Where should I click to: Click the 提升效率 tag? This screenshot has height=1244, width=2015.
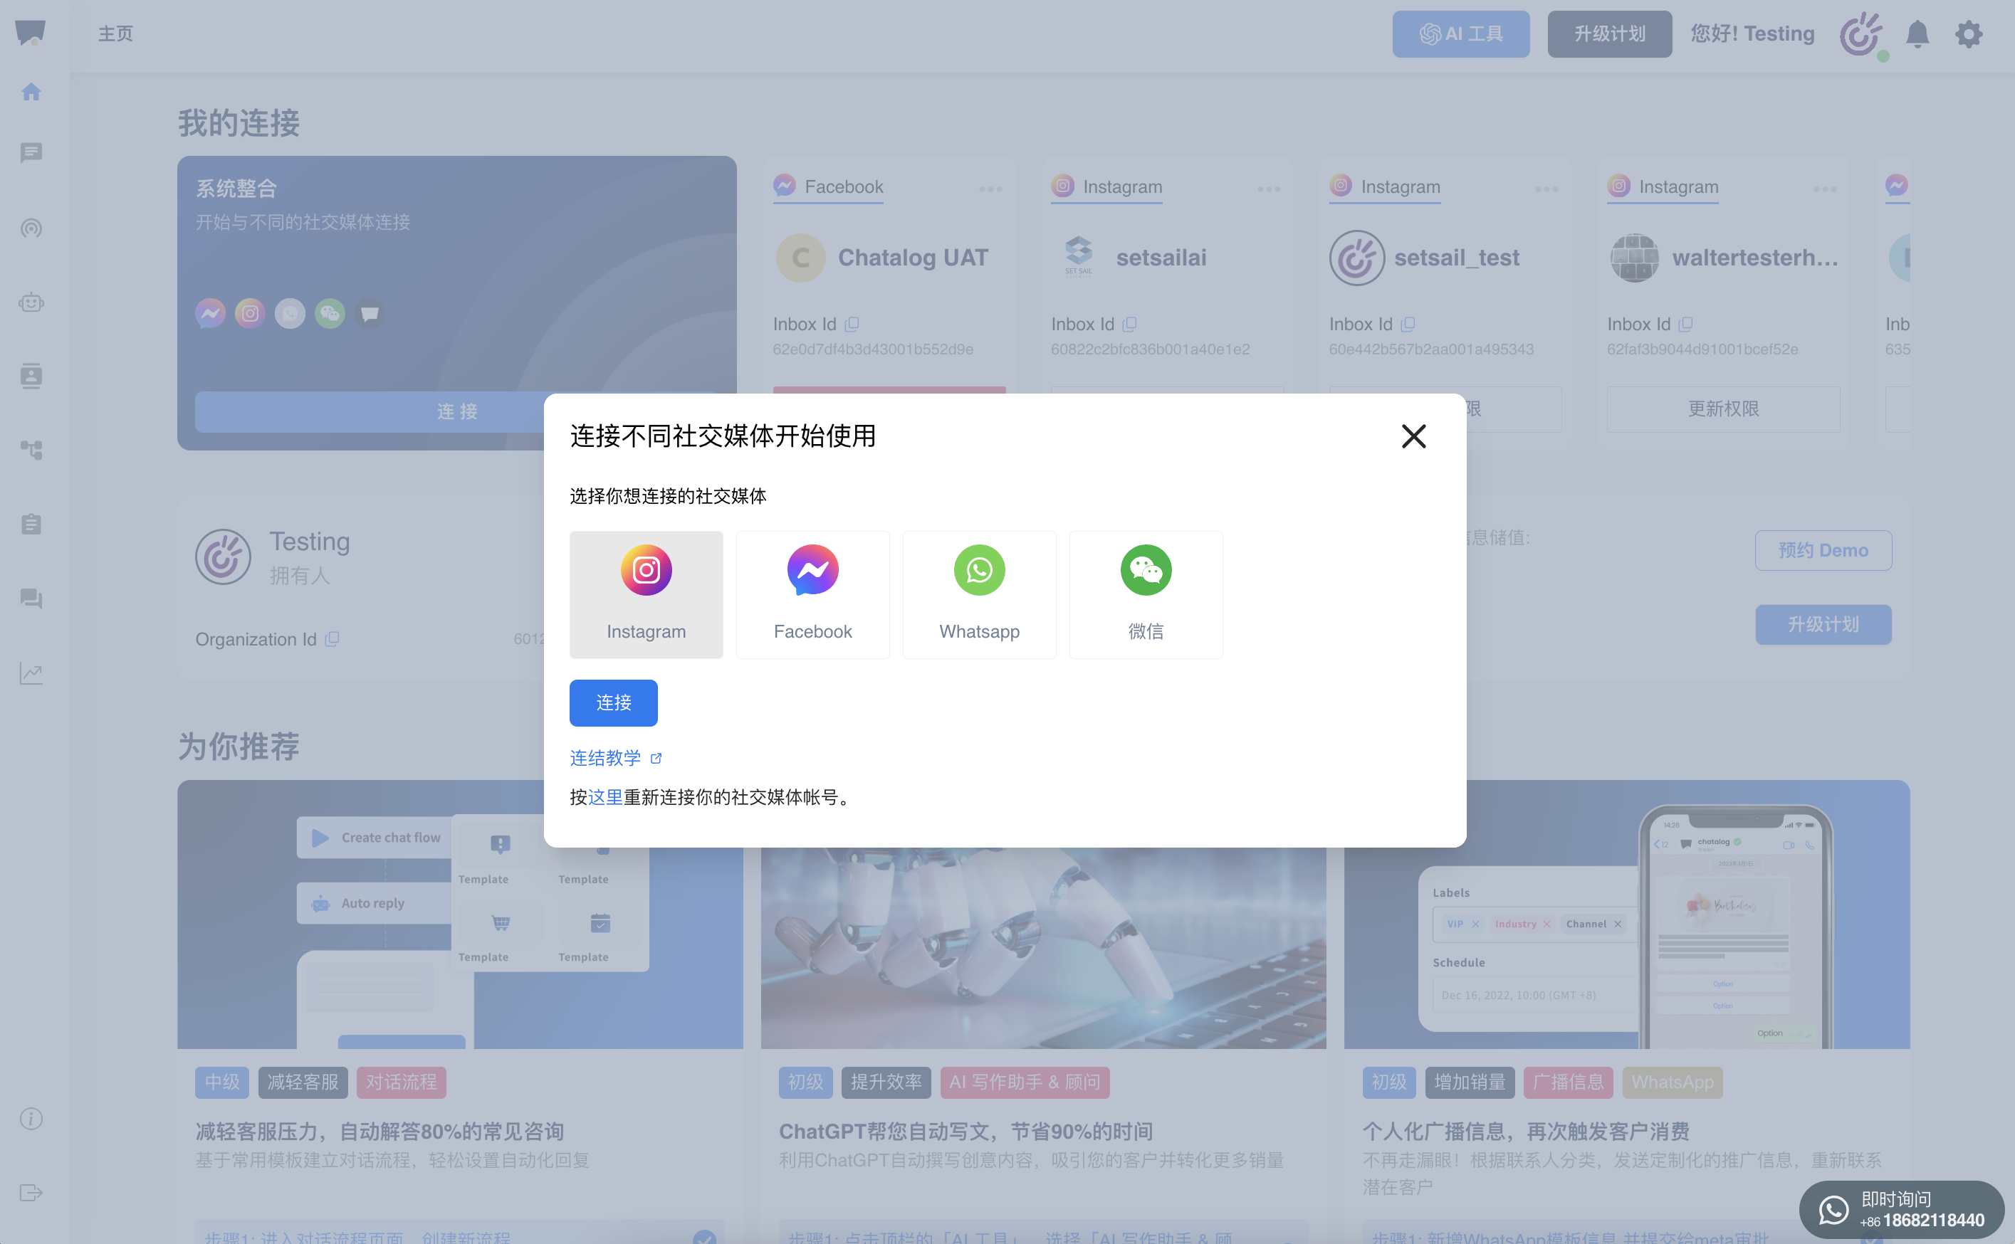[x=886, y=1082]
